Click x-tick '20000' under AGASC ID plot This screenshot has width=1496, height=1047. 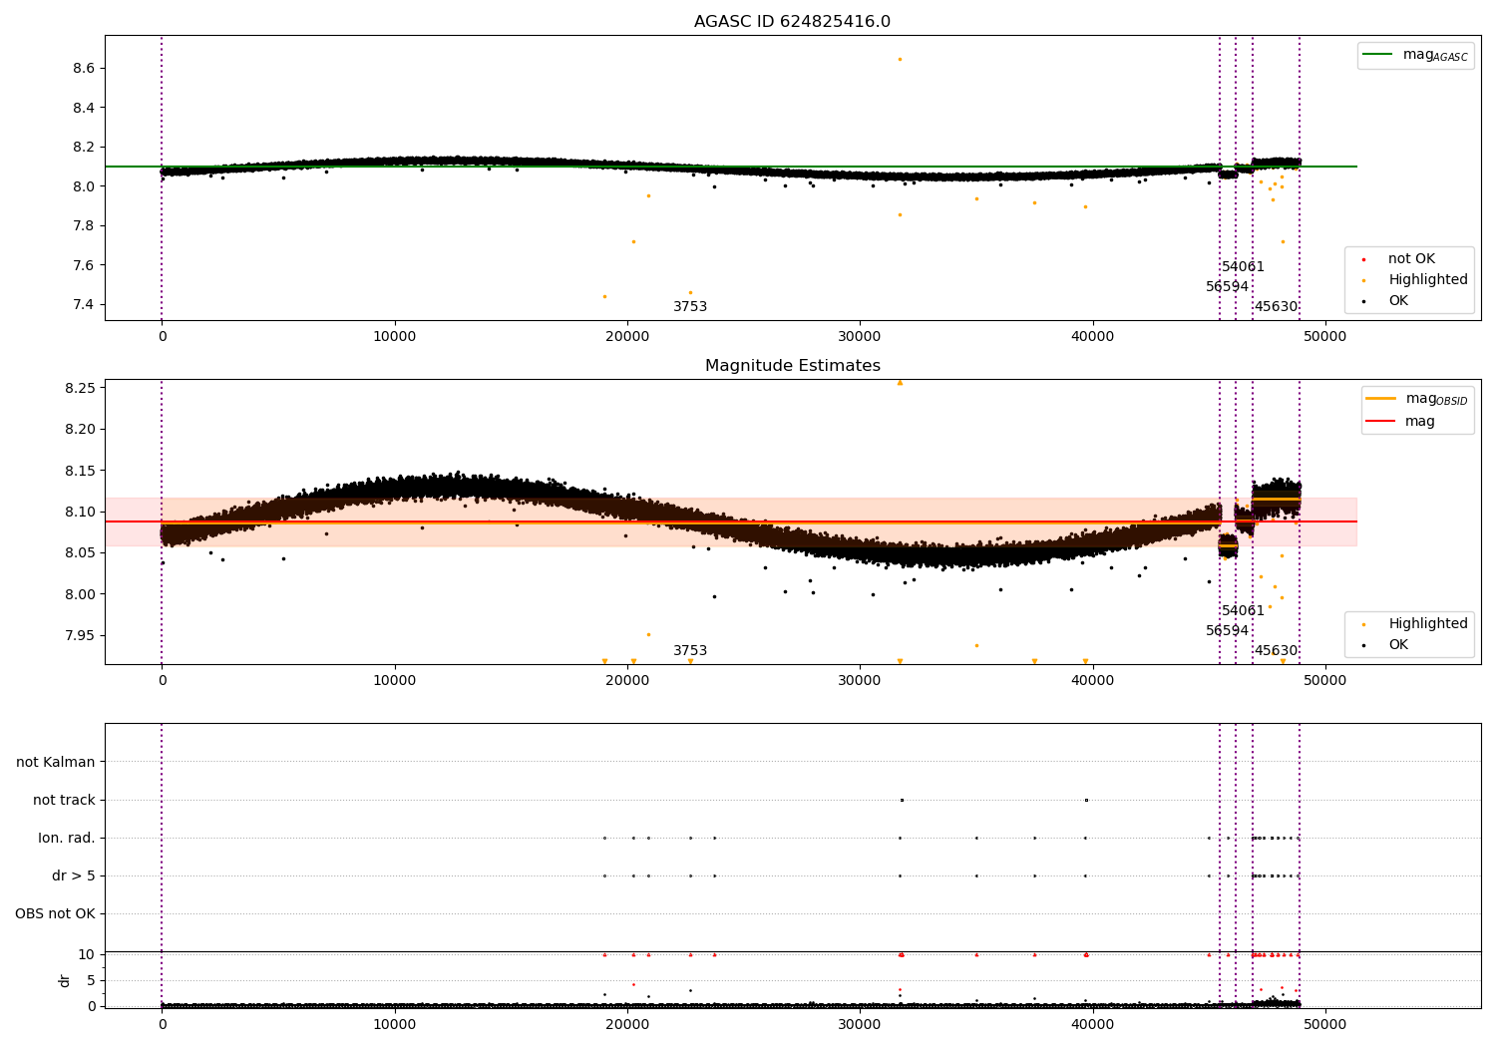[x=627, y=337]
